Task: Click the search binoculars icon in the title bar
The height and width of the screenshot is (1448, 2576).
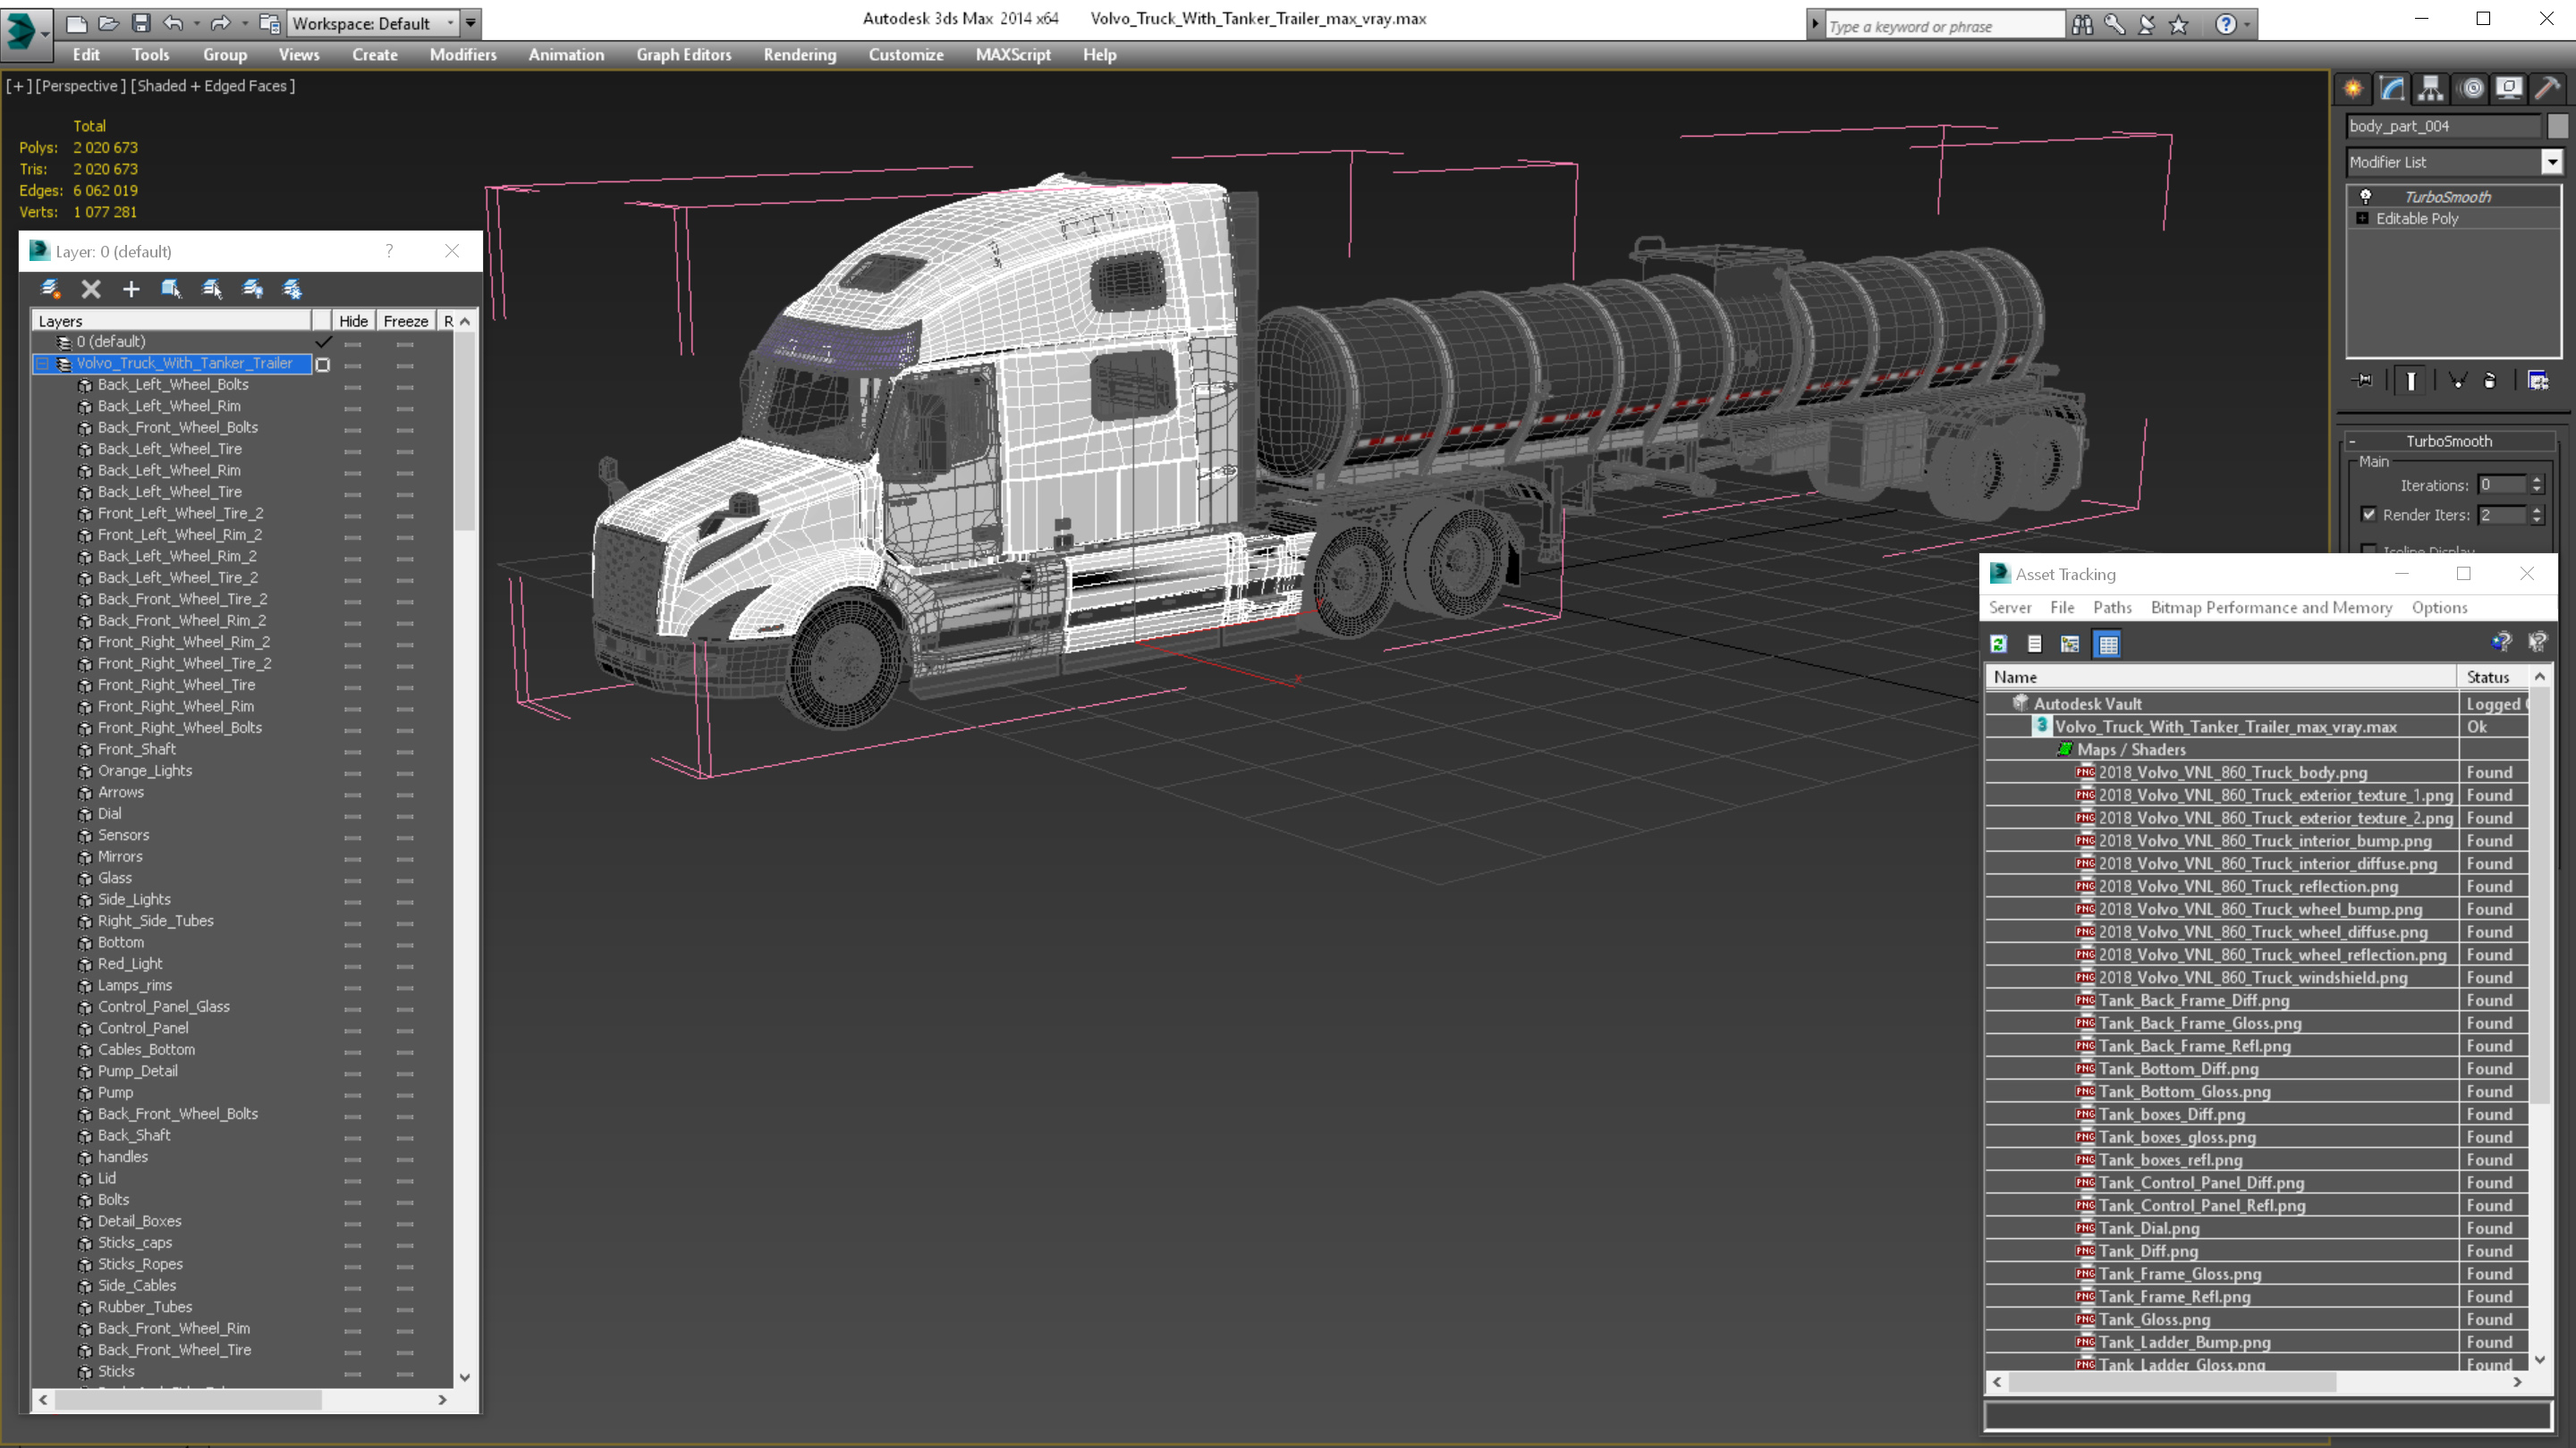Action: tap(2082, 24)
